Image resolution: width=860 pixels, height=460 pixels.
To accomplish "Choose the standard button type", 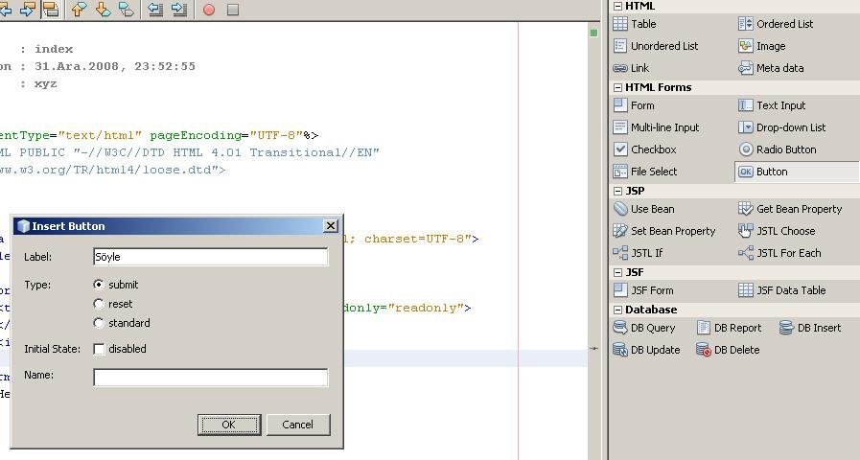I will (x=99, y=323).
